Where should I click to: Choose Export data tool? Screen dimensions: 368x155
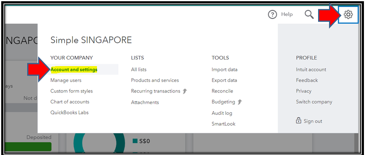point(224,80)
